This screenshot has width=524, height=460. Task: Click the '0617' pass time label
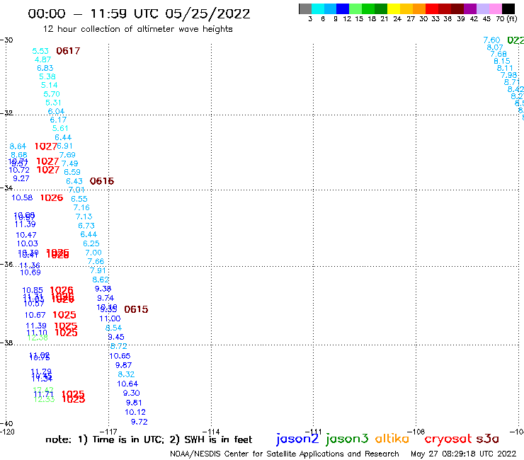(x=68, y=51)
